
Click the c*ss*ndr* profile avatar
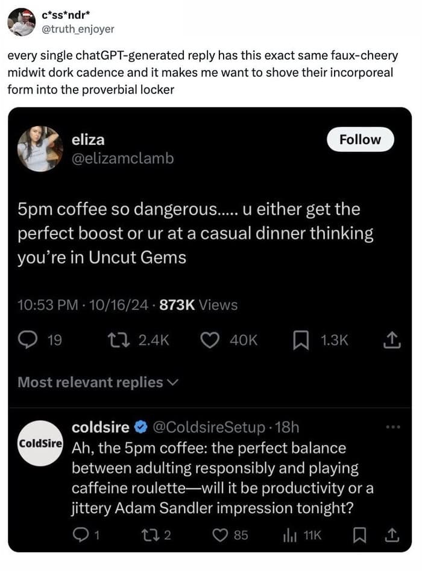click(x=21, y=22)
